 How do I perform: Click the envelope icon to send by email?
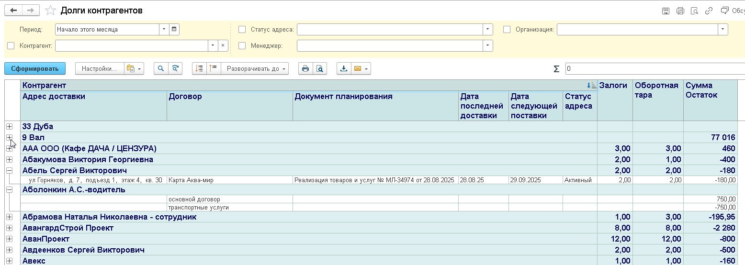[357, 69]
